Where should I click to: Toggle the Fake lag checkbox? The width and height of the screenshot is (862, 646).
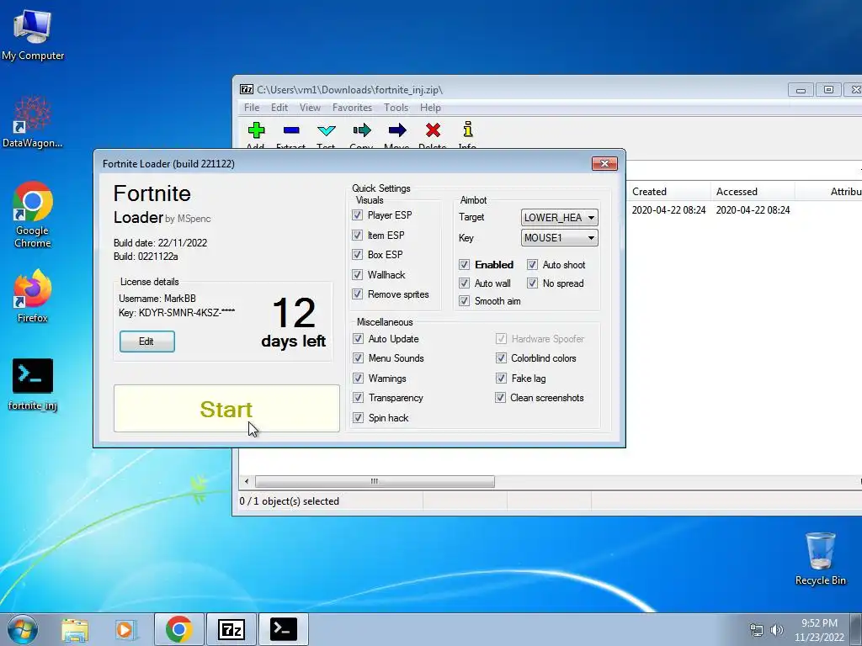click(x=501, y=378)
